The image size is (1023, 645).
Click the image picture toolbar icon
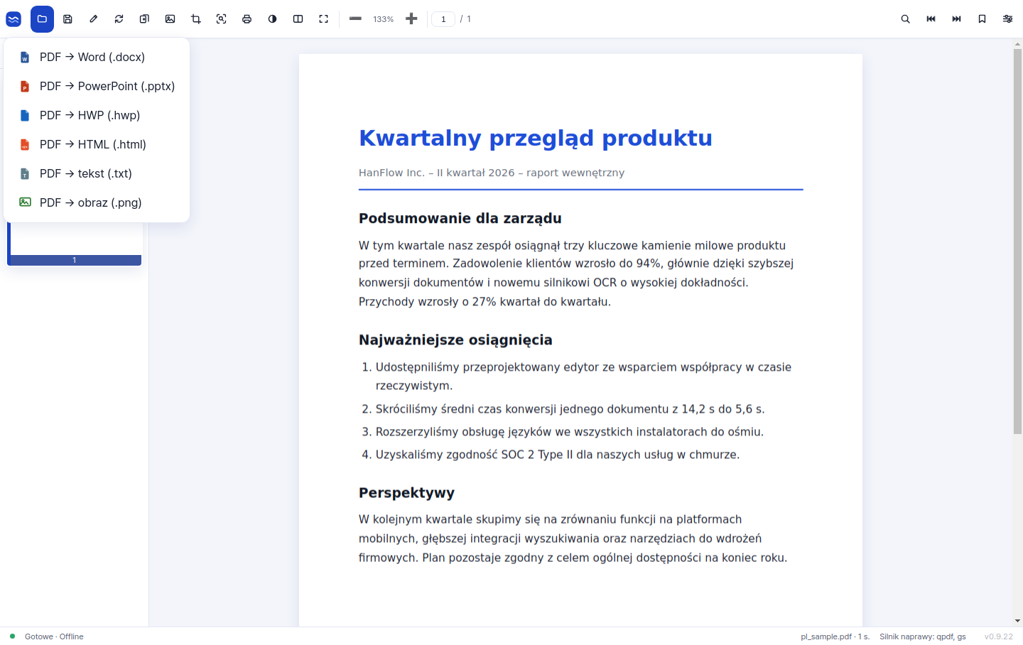pos(170,19)
